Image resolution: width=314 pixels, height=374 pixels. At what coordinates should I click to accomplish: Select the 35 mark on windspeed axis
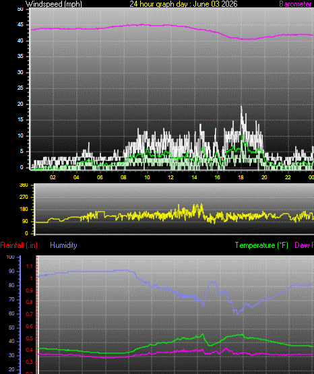[20, 57]
